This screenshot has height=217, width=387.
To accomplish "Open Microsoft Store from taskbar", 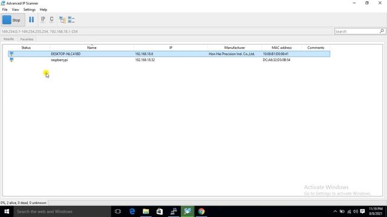I will 160,212.
